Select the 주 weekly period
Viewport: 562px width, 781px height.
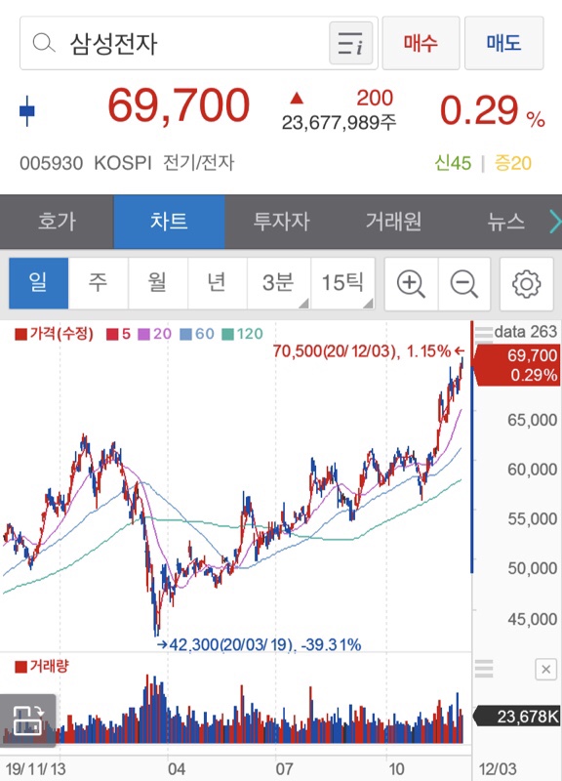pos(99,283)
